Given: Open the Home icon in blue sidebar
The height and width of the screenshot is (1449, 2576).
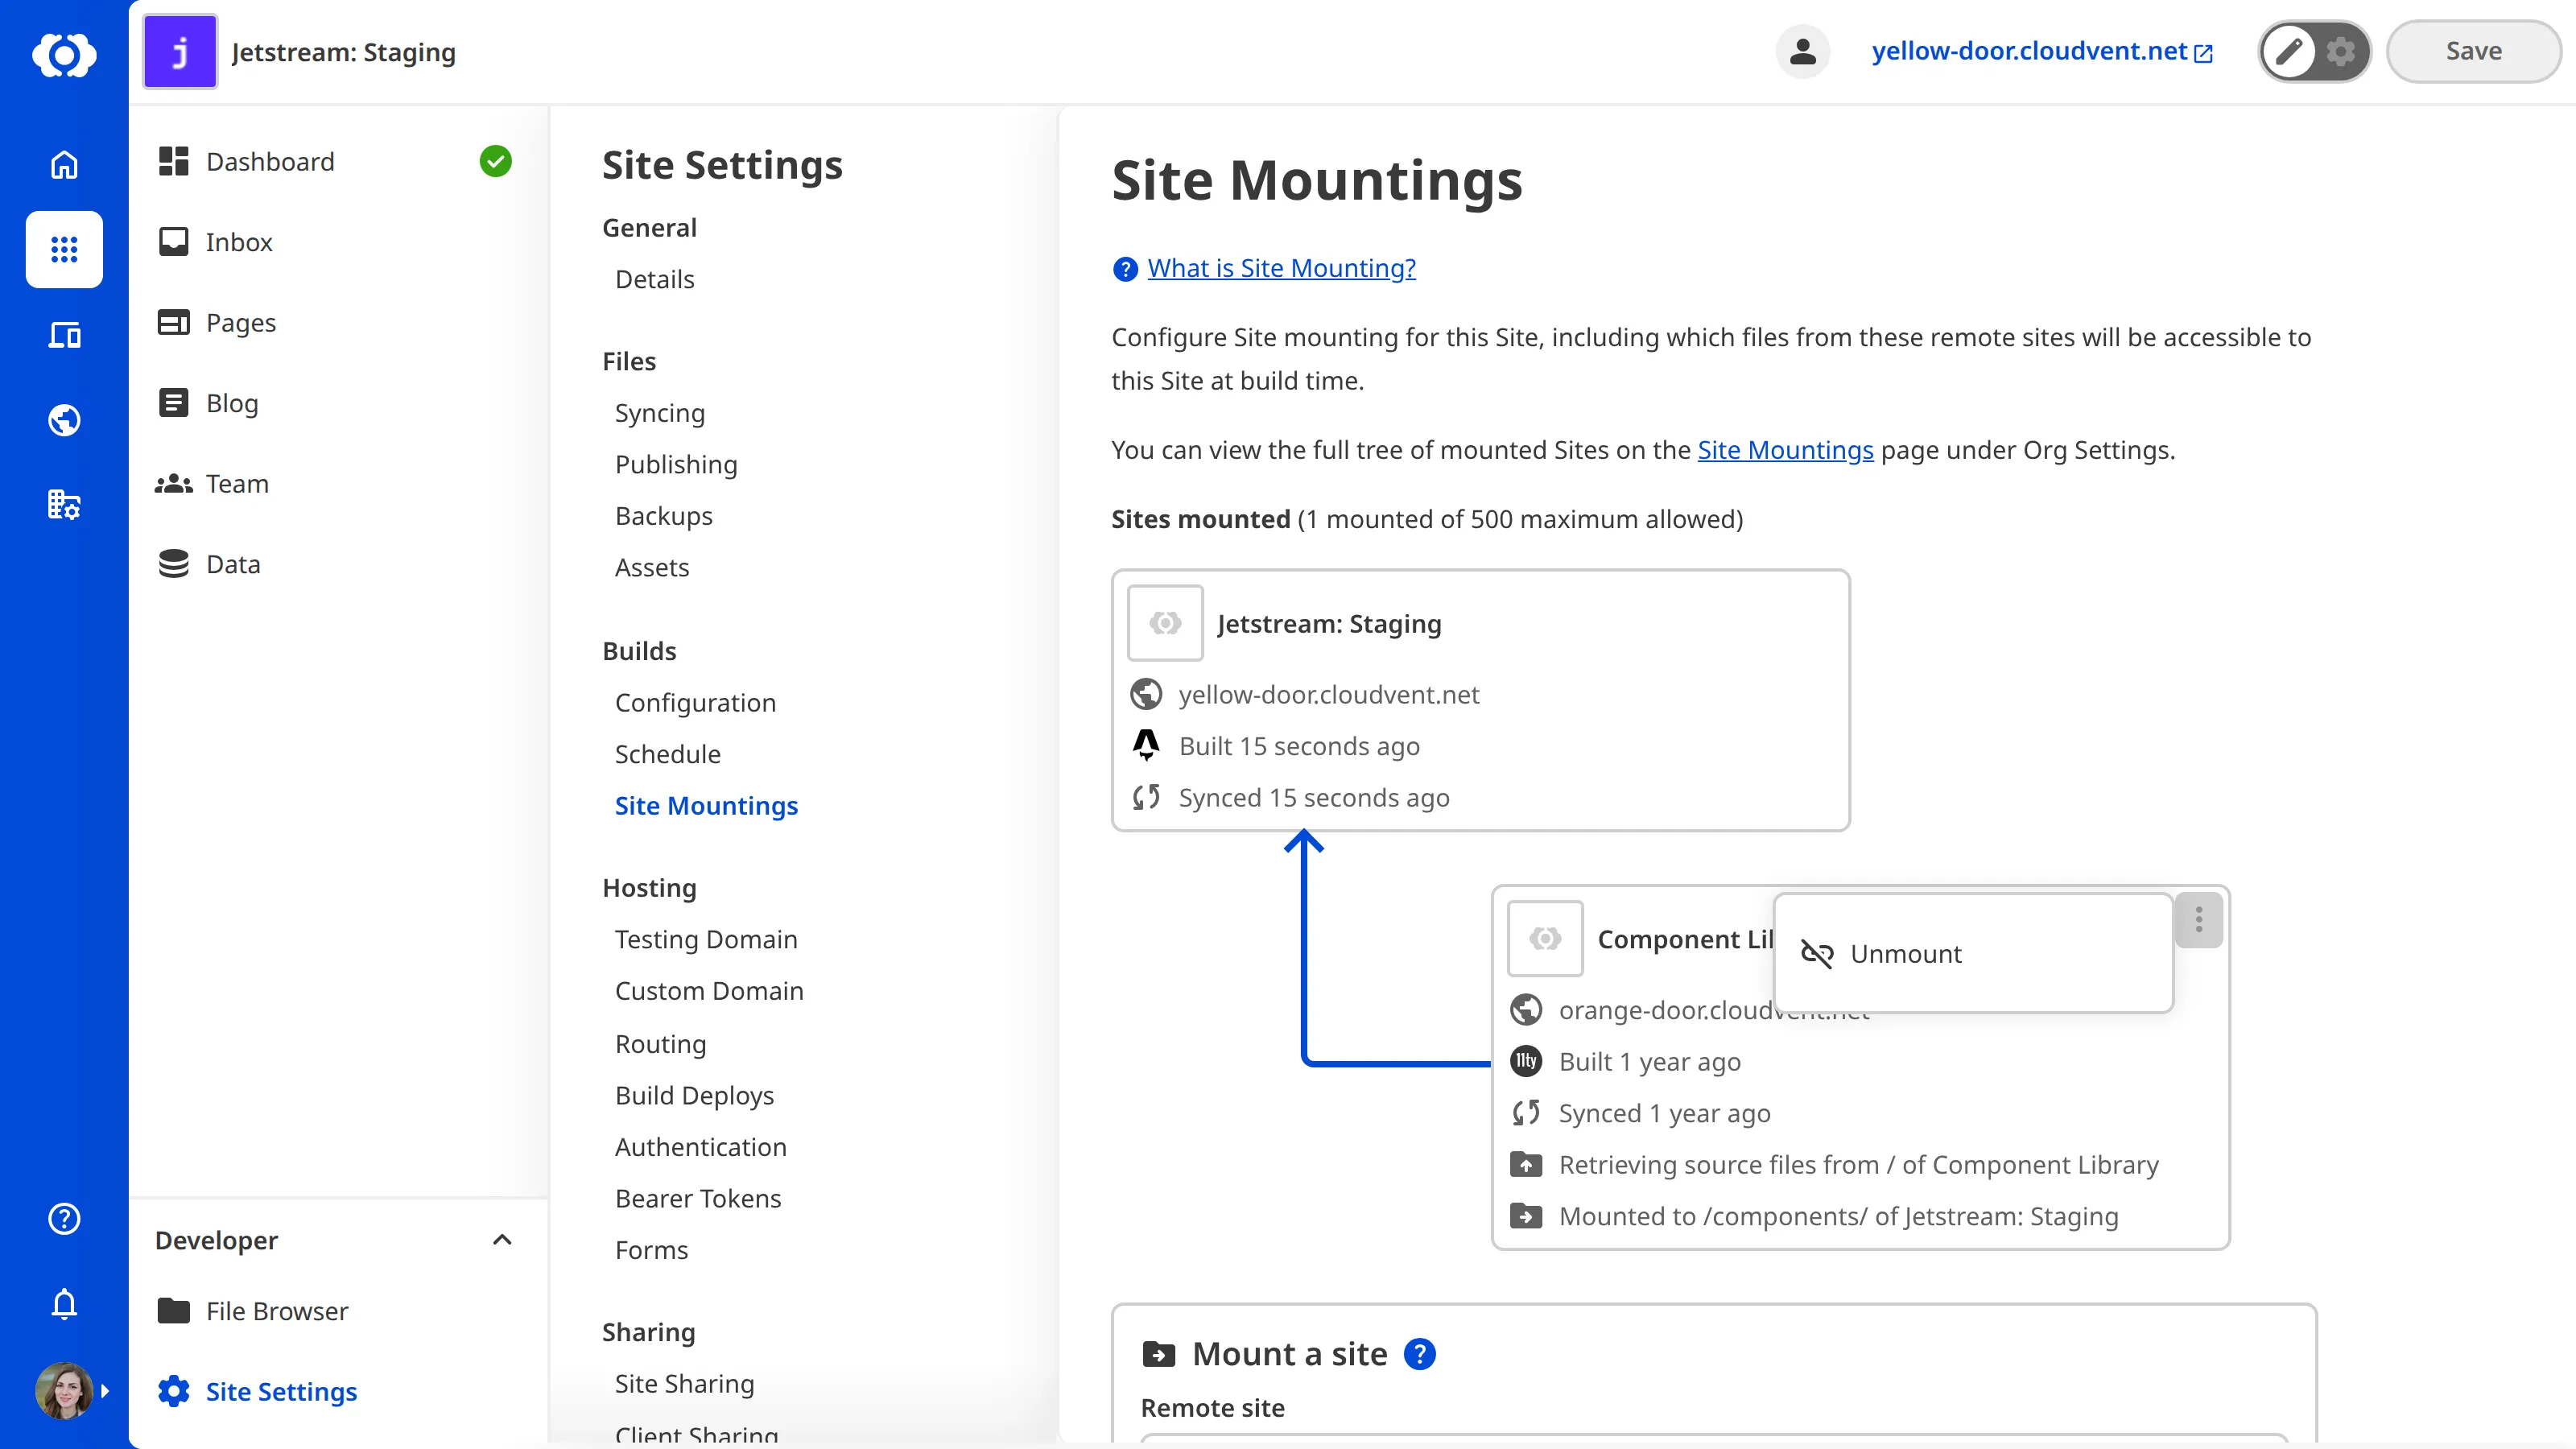Looking at the screenshot, I should (x=64, y=164).
